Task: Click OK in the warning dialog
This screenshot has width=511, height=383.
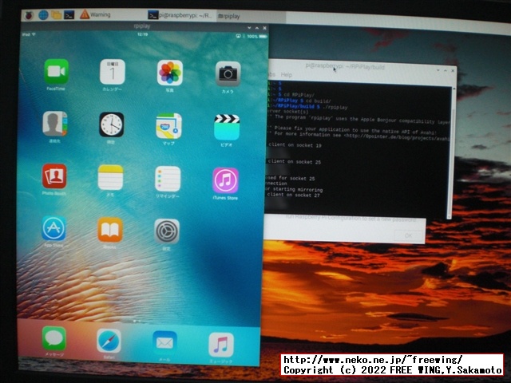Action: pyautogui.click(x=408, y=235)
